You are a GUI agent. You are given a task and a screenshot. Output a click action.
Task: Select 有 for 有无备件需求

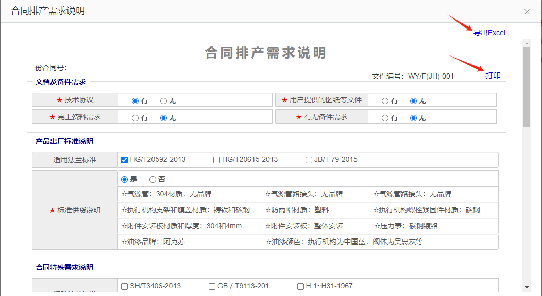(385, 118)
